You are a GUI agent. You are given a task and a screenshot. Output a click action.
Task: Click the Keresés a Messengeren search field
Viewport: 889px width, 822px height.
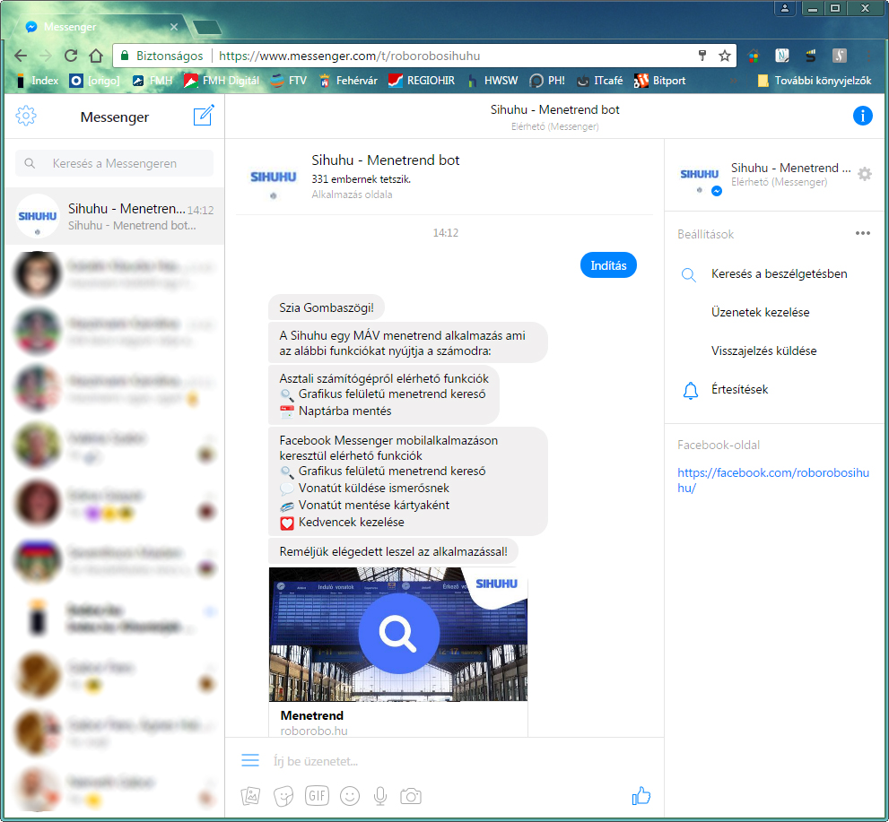pyautogui.click(x=115, y=163)
